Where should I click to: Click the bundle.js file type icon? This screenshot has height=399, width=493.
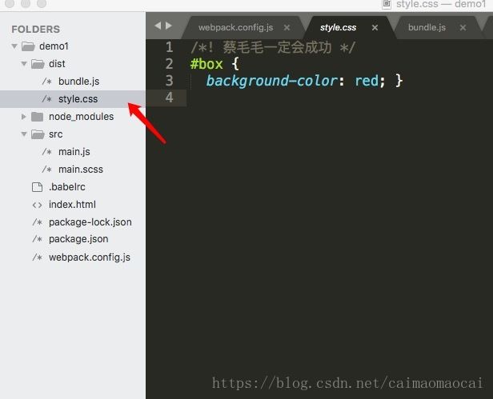pyautogui.click(x=47, y=82)
